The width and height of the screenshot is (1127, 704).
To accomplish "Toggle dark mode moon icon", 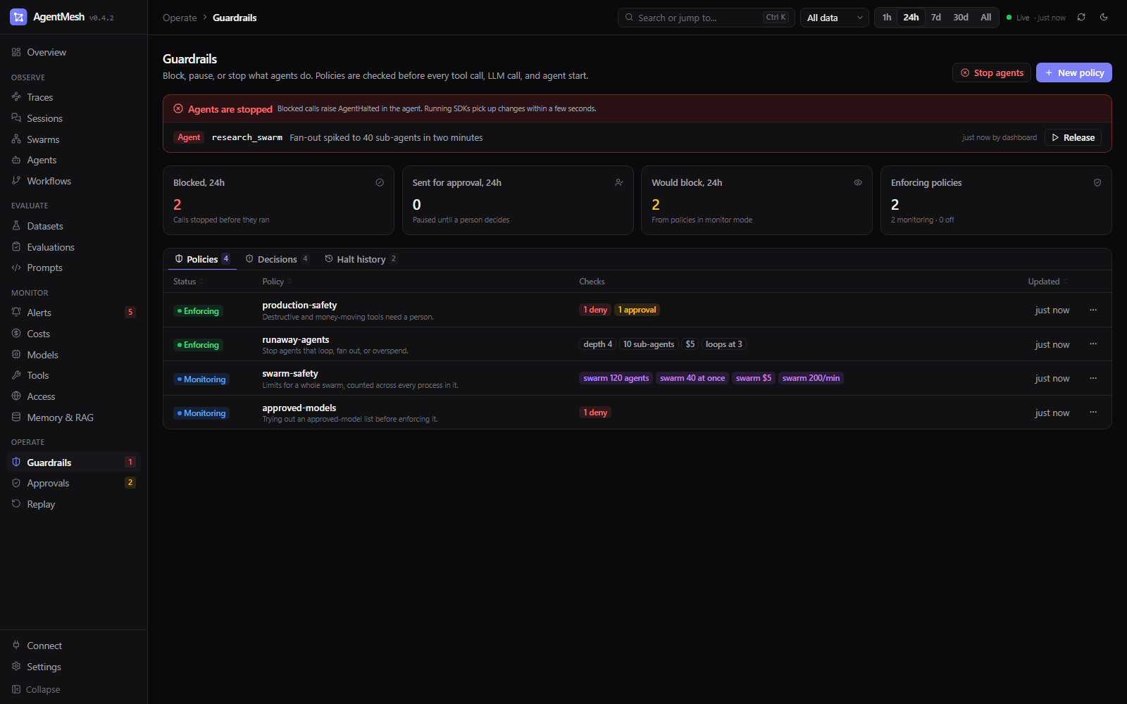I will coord(1104,18).
